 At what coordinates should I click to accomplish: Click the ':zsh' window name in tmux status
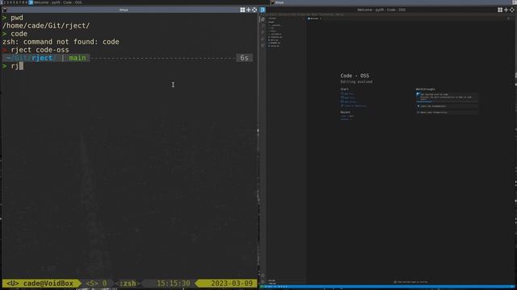coord(128,283)
